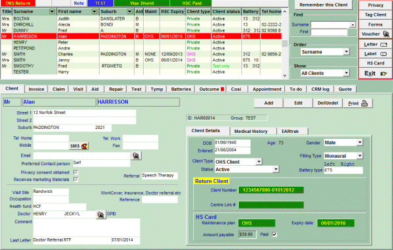
Task: Click the Client status column header
Action: (226, 12)
